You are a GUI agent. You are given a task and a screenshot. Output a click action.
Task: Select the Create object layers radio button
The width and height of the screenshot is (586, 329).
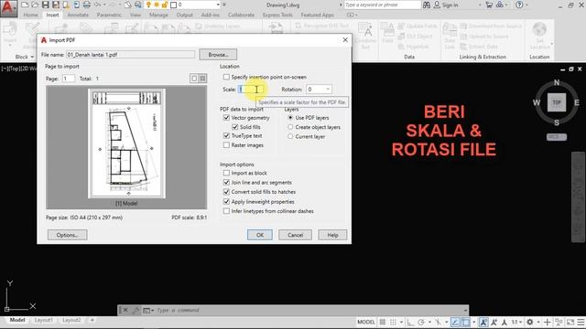pyautogui.click(x=290, y=127)
